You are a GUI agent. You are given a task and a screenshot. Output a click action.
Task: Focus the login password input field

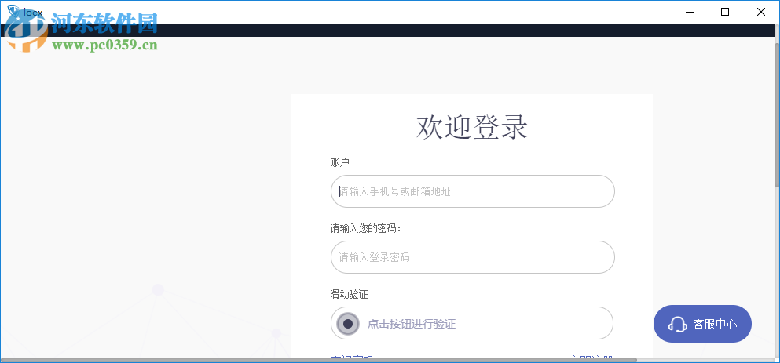(x=473, y=257)
